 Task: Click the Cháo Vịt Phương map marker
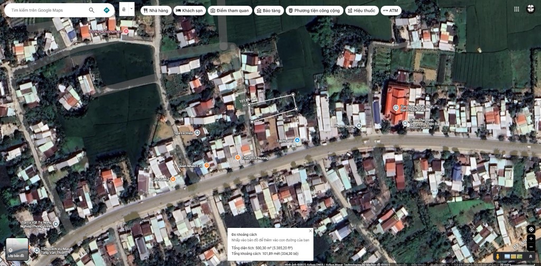pyautogui.click(x=238, y=158)
